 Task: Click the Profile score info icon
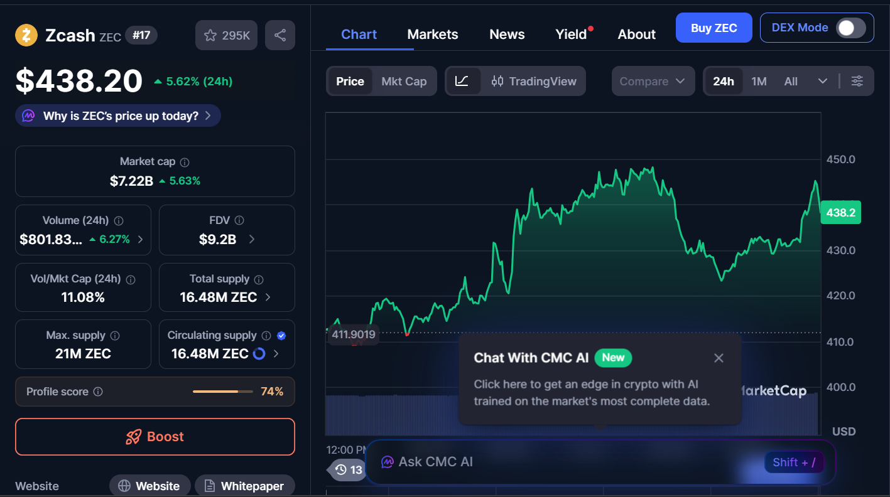(98, 392)
